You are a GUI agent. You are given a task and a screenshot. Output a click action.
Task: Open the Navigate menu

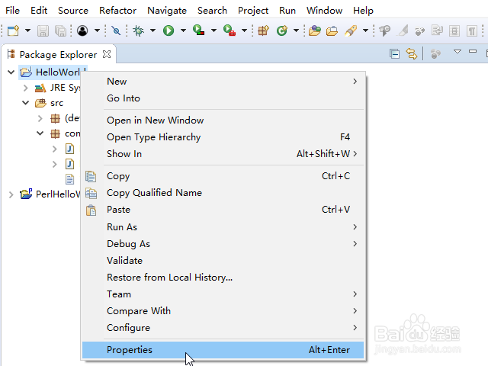pyautogui.click(x=167, y=10)
